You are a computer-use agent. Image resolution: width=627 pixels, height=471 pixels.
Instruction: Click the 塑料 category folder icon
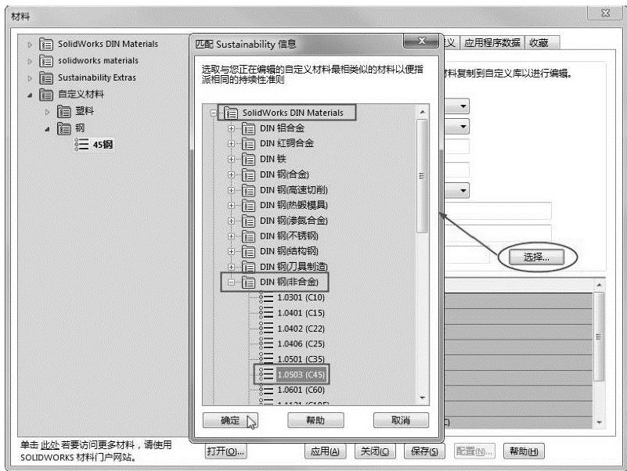(x=64, y=112)
